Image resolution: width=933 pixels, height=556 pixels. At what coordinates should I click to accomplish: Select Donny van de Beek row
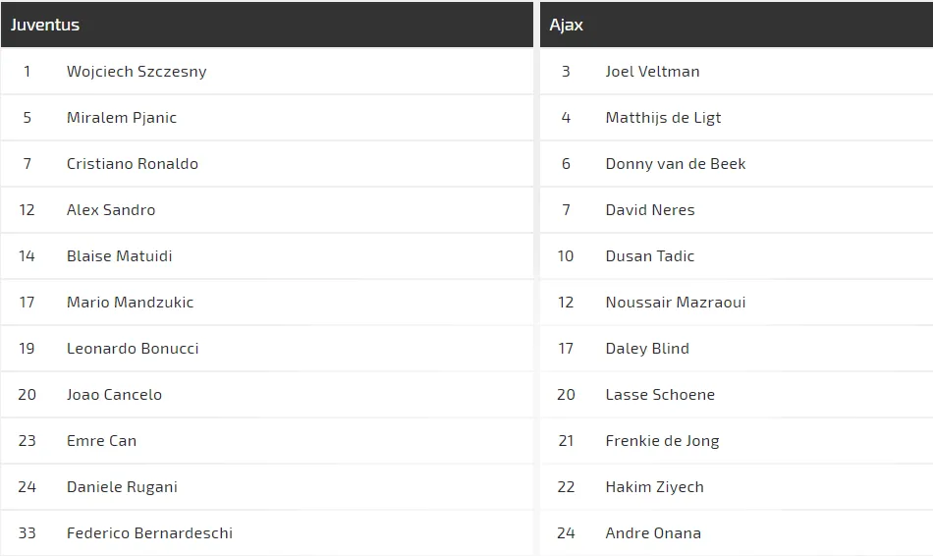(676, 164)
